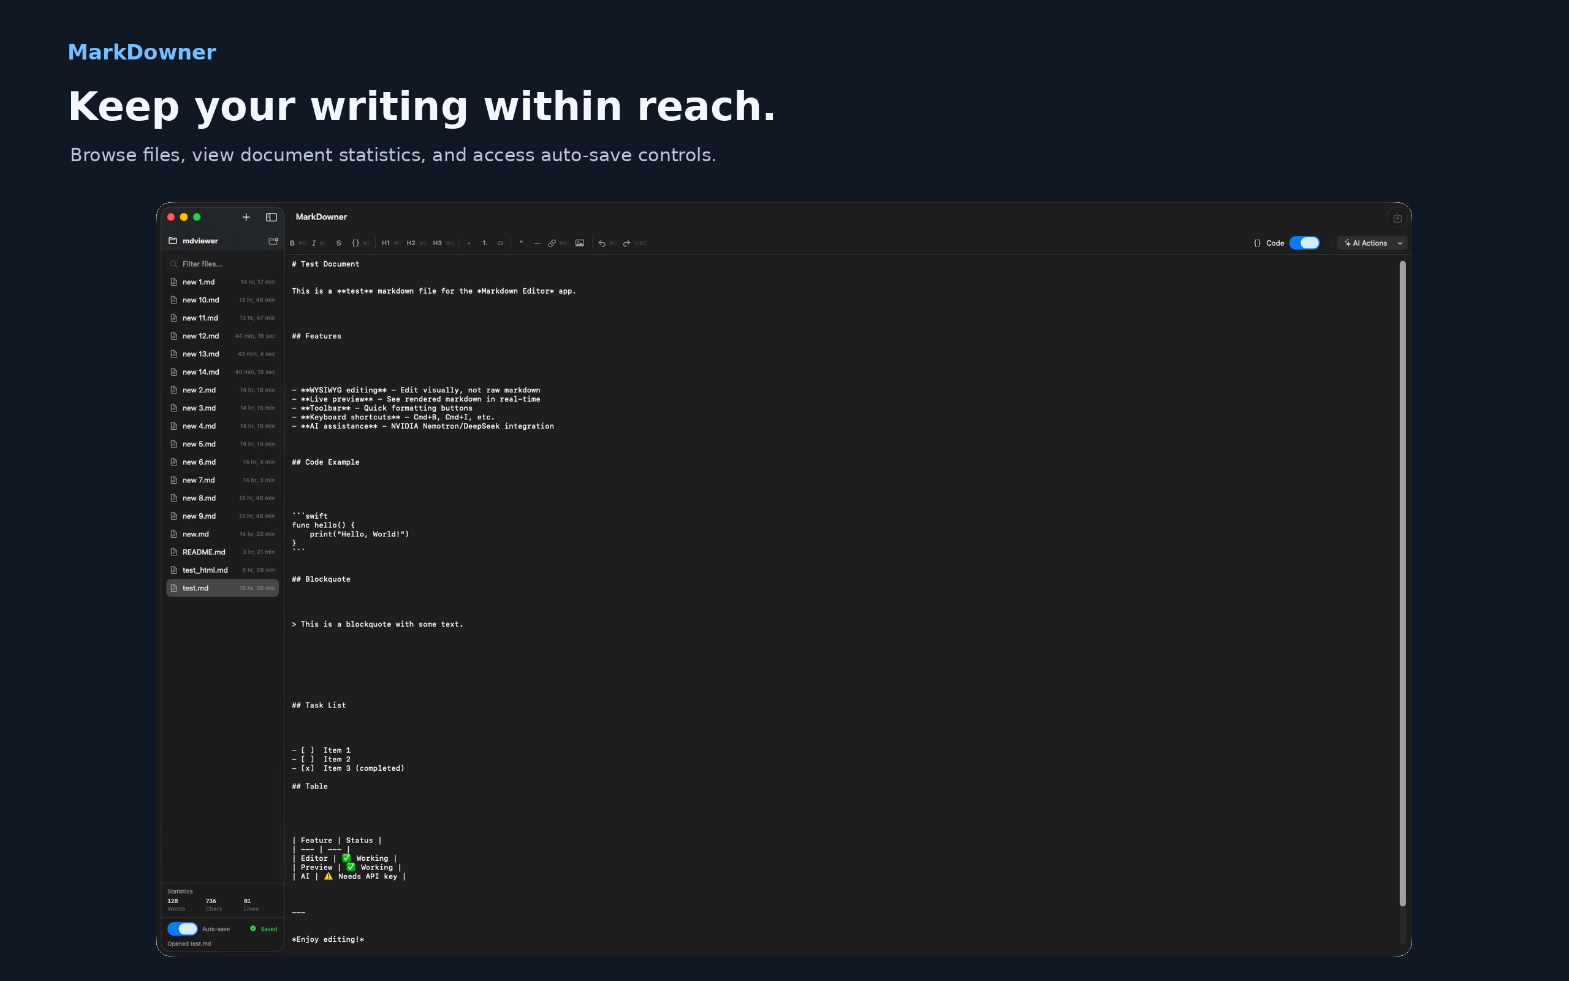Open new 12.md in file list
This screenshot has height=981, width=1569.
pos(222,336)
